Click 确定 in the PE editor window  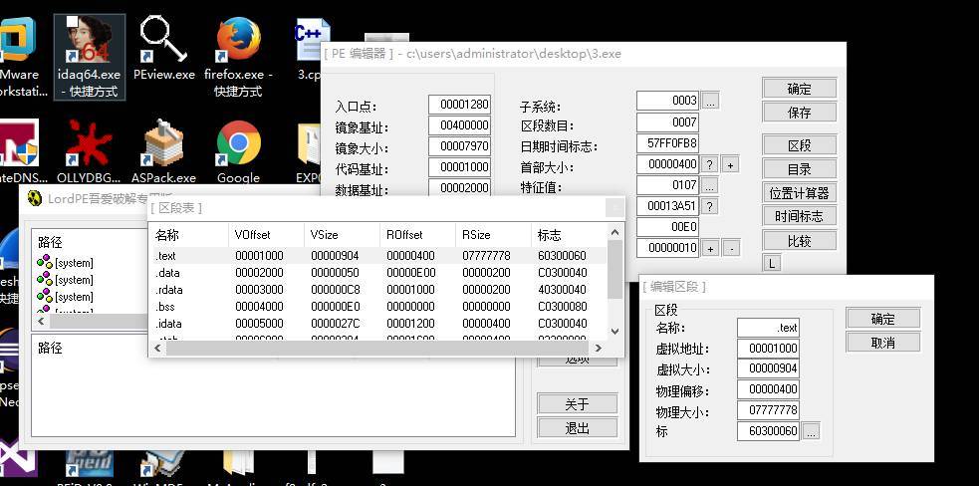(x=799, y=89)
